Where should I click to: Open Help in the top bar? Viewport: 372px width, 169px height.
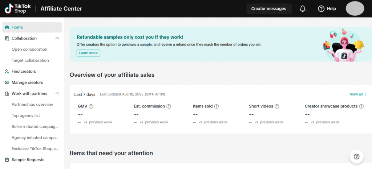[x=327, y=9]
